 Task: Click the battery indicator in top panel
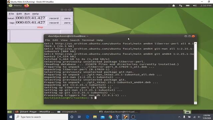[x=188, y=6]
